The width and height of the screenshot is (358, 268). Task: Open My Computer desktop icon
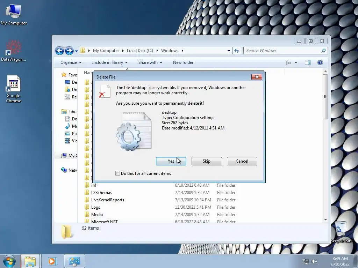14,14
